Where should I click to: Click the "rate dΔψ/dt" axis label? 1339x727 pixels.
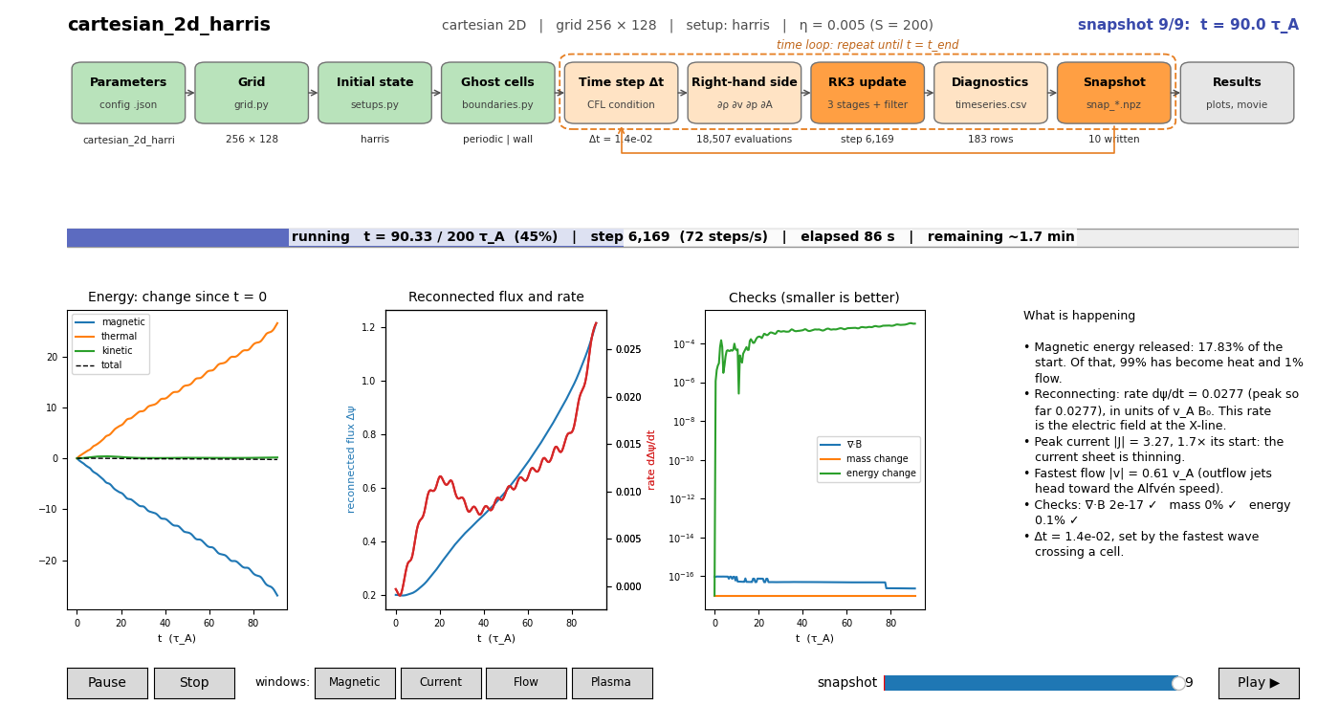(x=651, y=460)
